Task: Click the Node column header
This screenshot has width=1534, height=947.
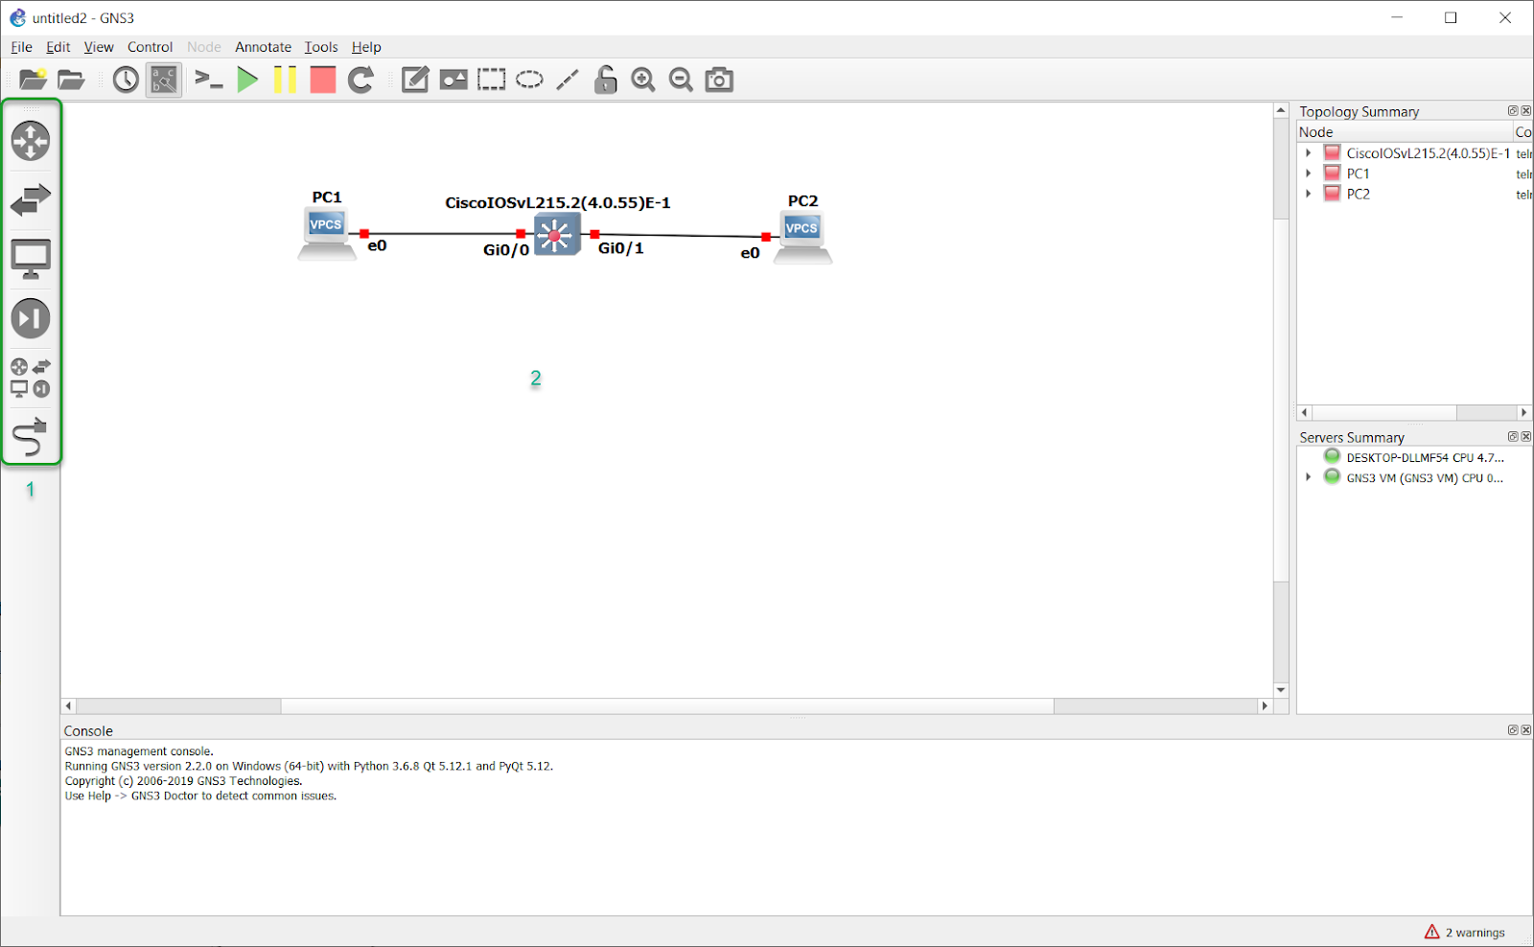Action: click(1405, 132)
